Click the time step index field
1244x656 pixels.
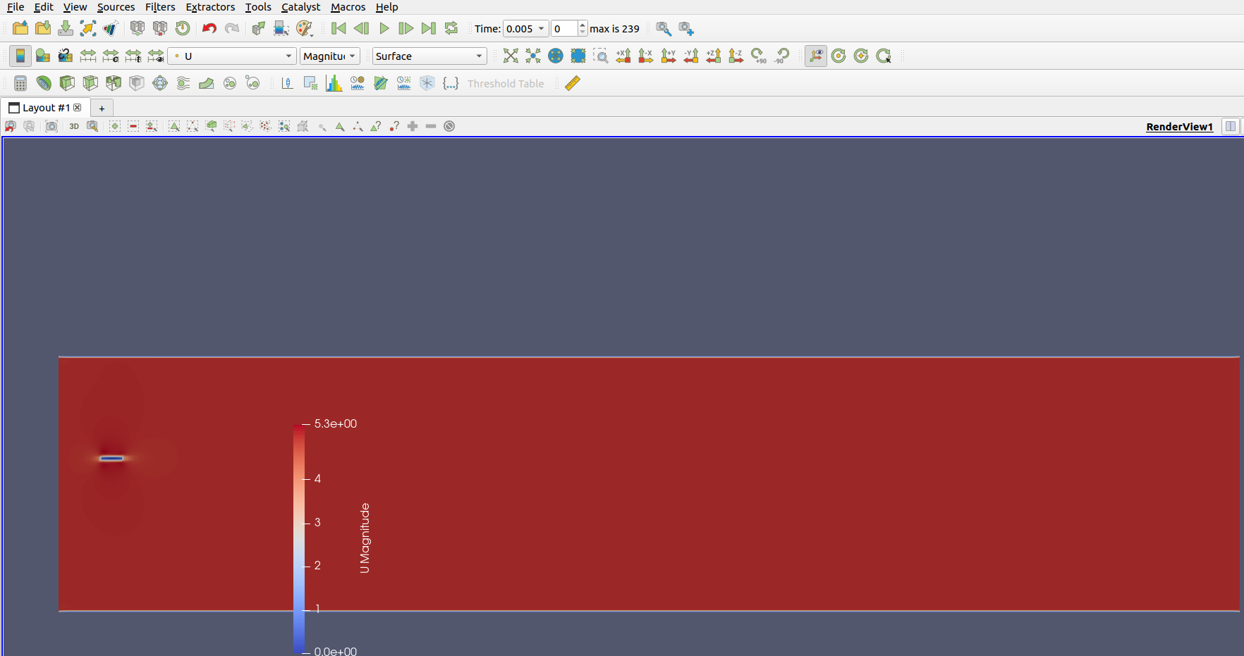coord(563,29)
